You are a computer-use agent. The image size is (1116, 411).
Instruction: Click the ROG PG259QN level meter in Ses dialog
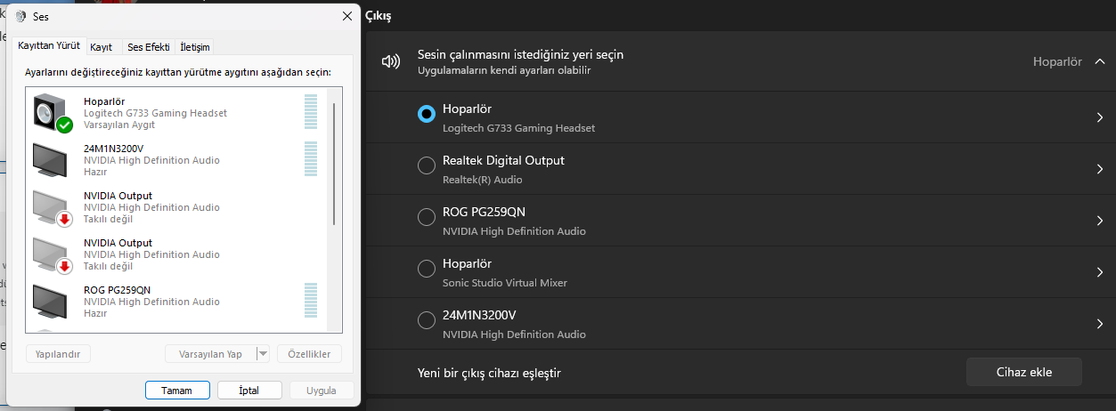pos(311,301)
